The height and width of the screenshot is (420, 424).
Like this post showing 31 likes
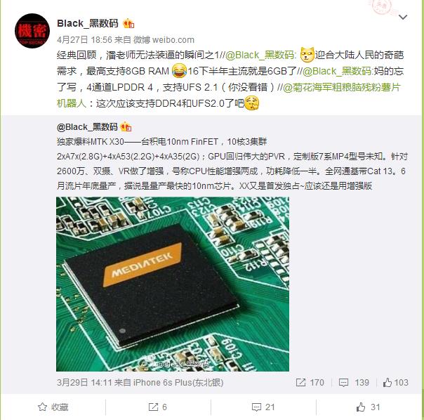tap(368, 407)
